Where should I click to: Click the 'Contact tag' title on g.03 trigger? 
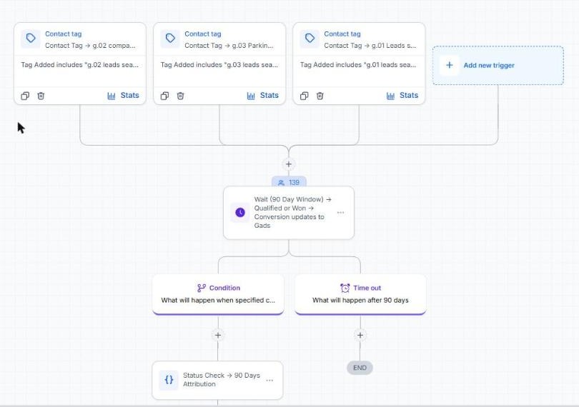(203, 34)
